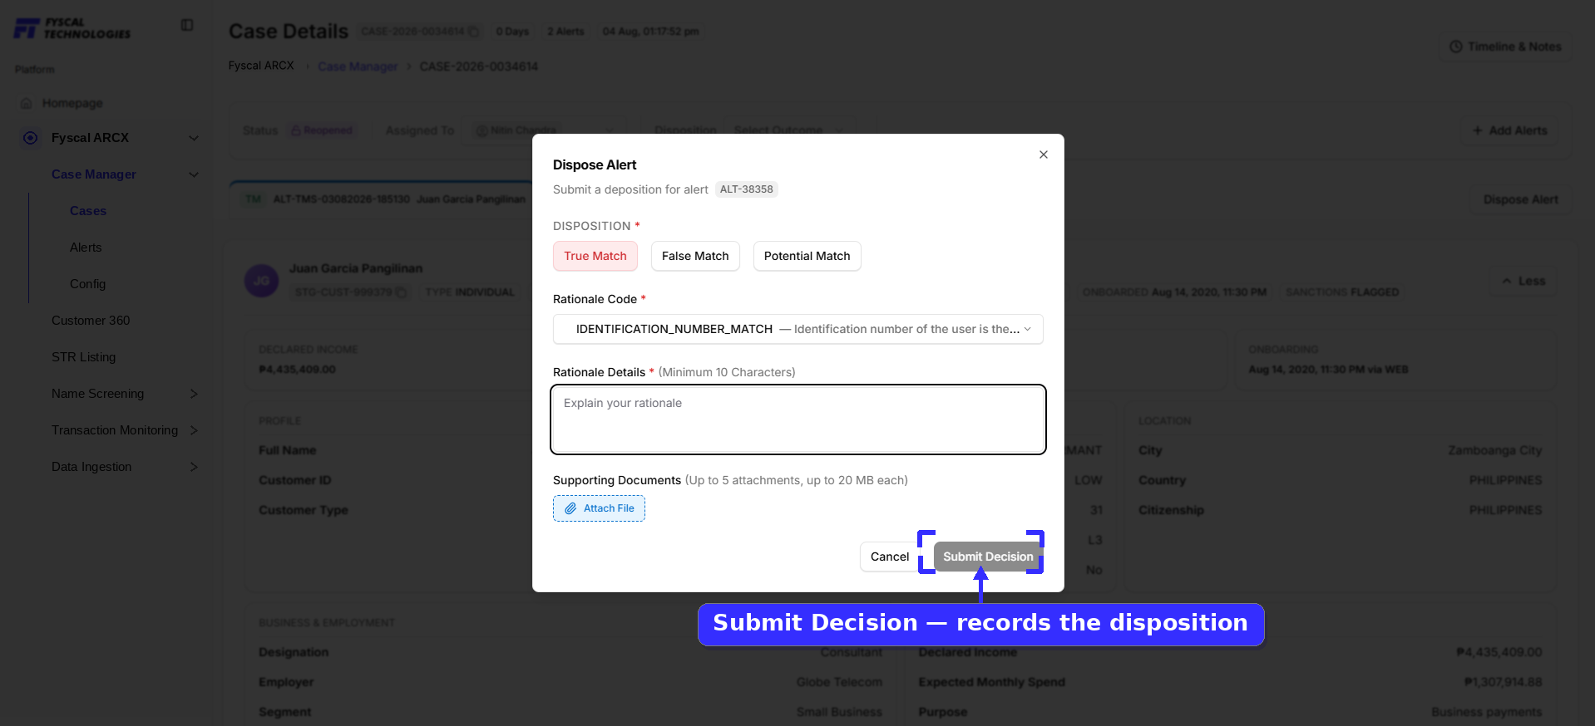This screenshot has height=726, width=1595.
Task: Click the paperclip icon in Attach File
Action: point(570,508)
